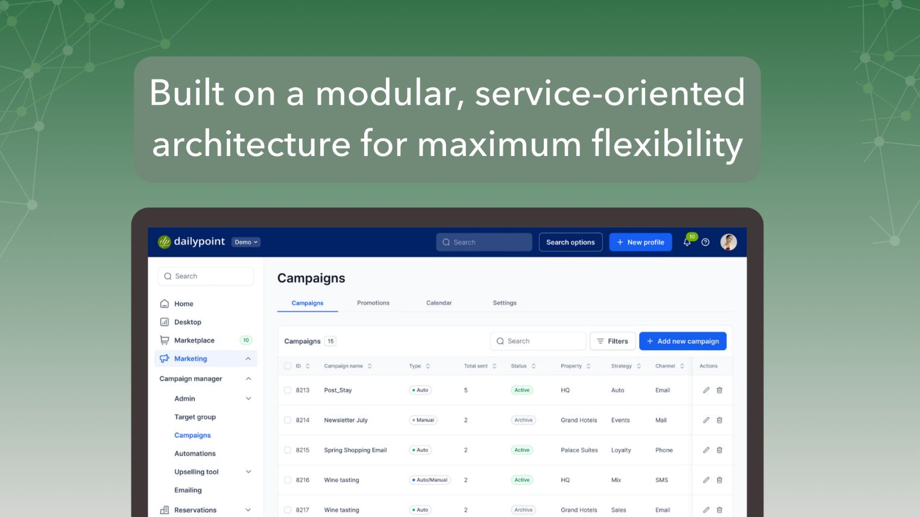The image size is (920, 517).
Task: Open the Demo environment dropdown
Action: 246,242
